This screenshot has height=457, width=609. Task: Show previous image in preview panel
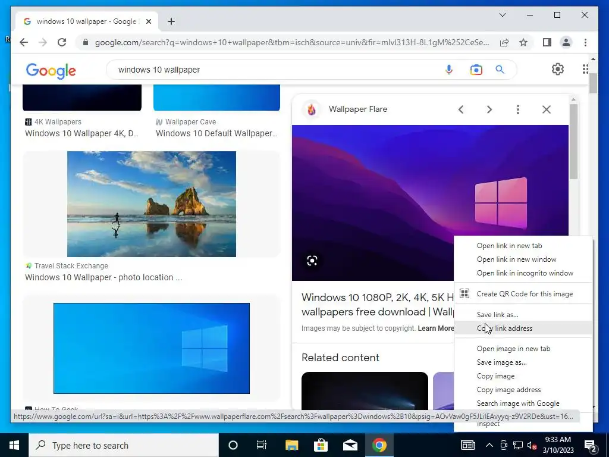[x=461, y=109]
